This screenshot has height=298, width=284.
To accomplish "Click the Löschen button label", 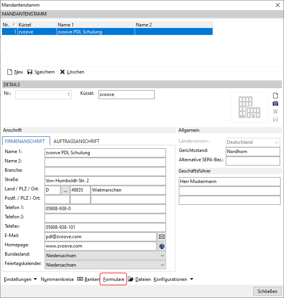I will click(x=76, y=72).
